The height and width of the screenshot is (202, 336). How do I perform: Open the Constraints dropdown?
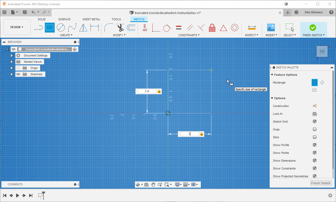point(189,35)
